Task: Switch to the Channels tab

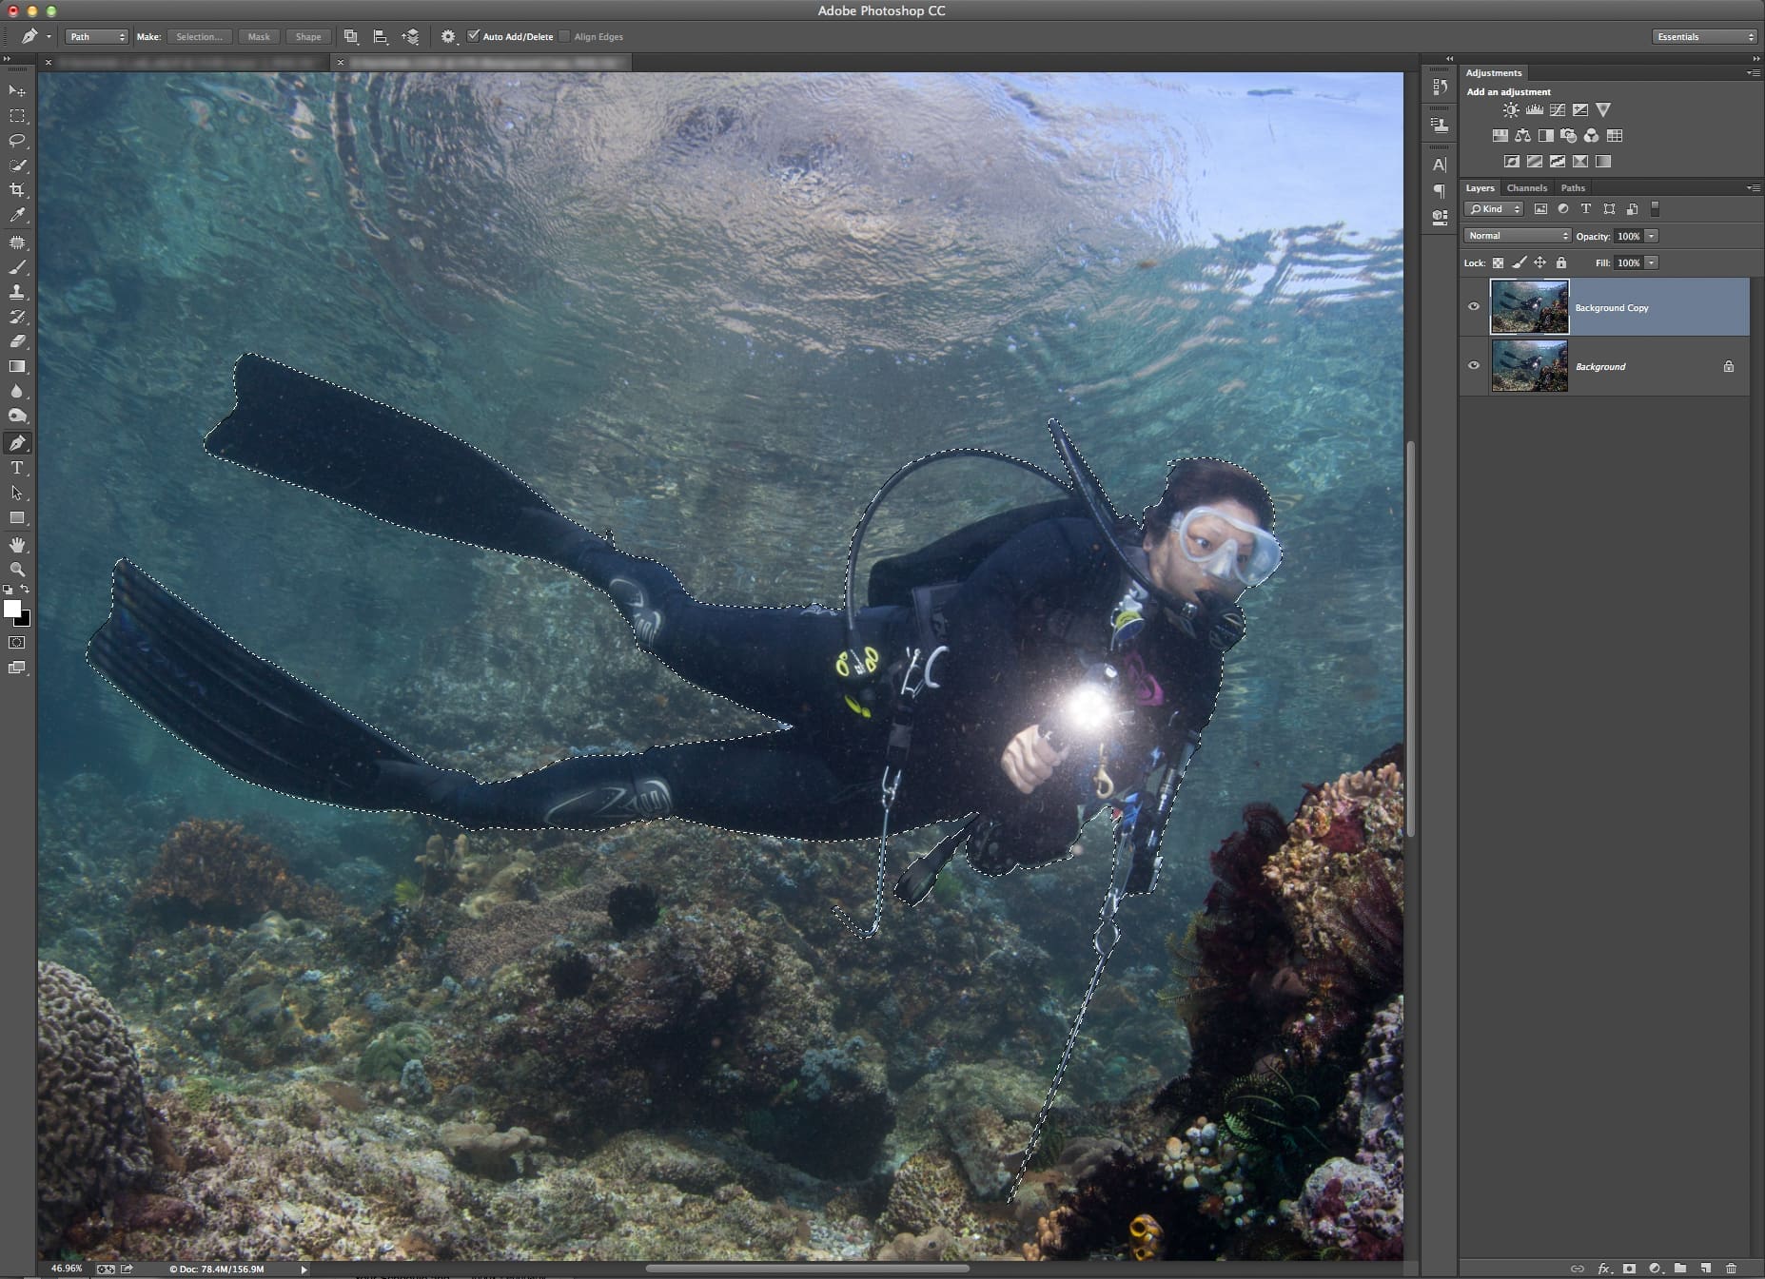Action: pos(1526,188)
